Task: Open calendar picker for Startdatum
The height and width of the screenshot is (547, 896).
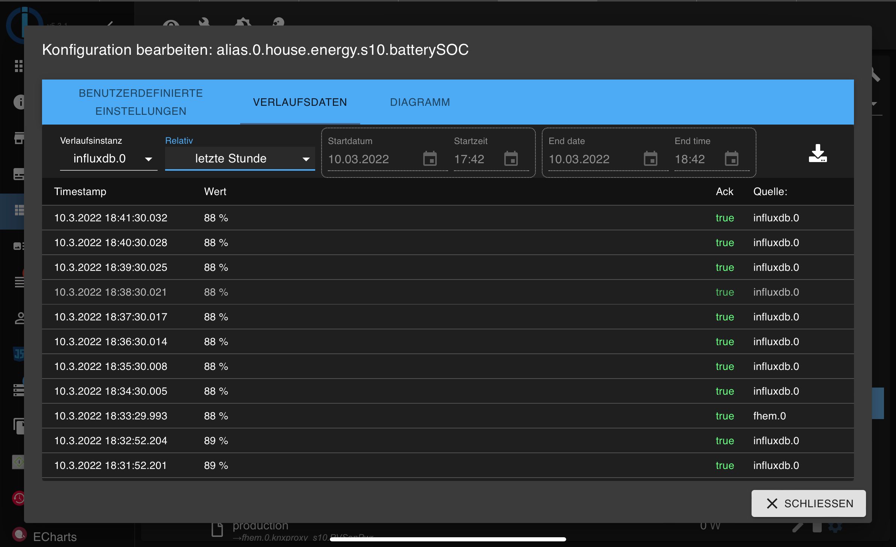Action: coord(430,159)
